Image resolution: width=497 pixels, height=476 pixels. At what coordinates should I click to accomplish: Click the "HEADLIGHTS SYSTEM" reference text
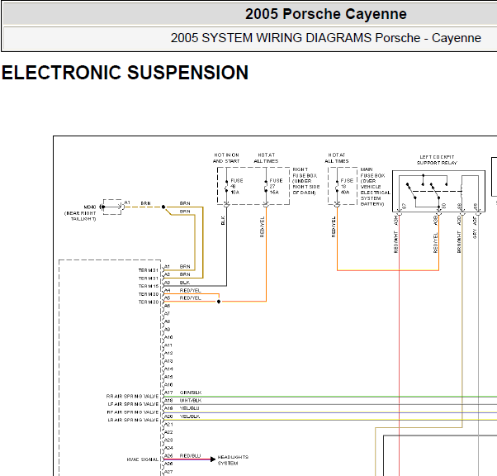coord(233,460)
